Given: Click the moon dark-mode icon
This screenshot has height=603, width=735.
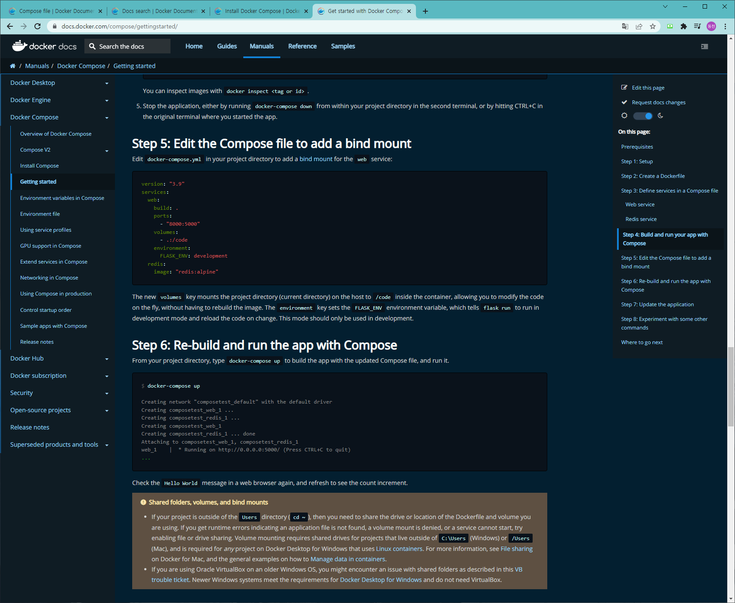Looking at the screenshot, I should [x=661, y=115].
